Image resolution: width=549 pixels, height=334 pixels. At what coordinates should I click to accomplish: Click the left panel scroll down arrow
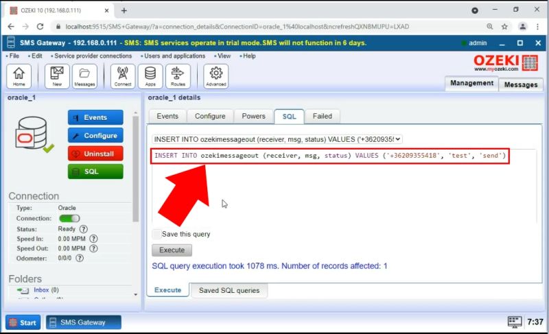(x=136, y=294)
